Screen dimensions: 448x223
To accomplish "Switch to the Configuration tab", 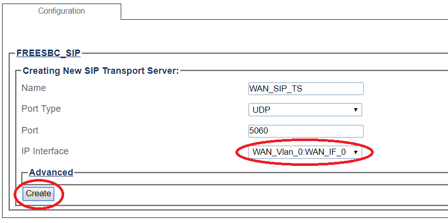I will 62,11.
